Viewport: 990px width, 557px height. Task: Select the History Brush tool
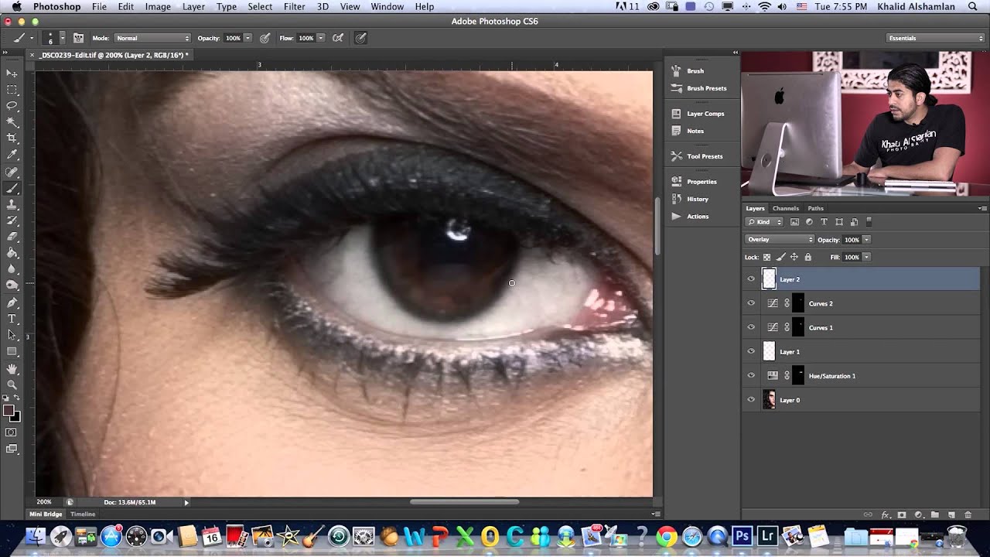pyautogui.click(x=12, y=220)
